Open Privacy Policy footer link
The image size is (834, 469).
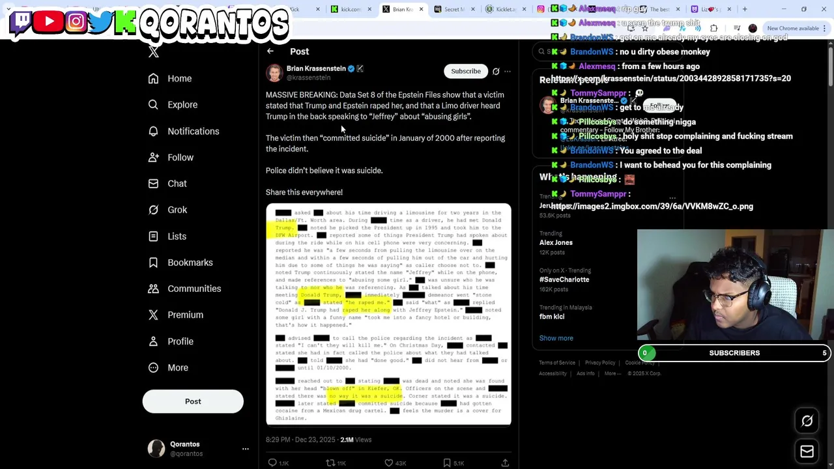(x=600, y=363)
